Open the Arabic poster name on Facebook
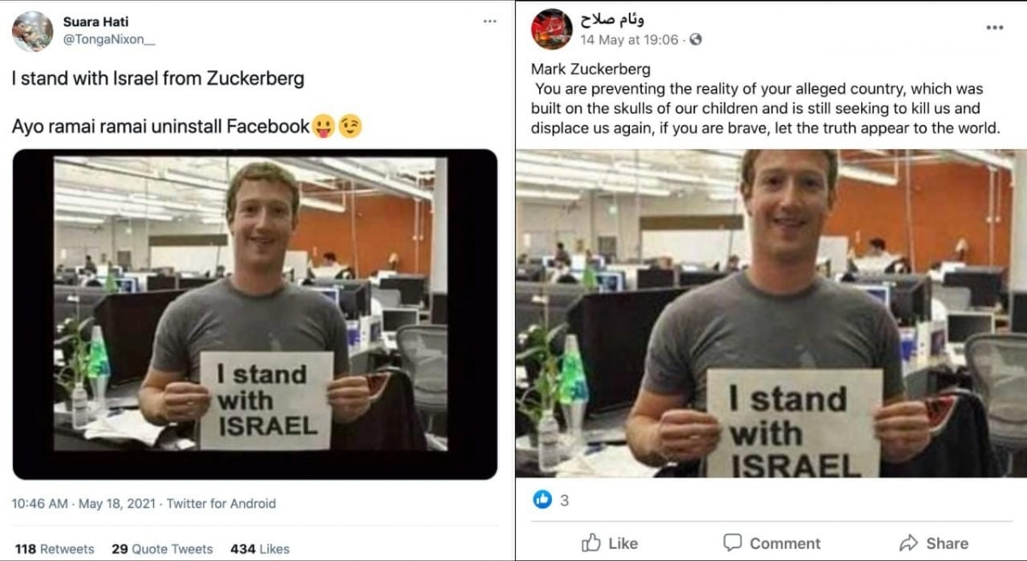The image size is (1027, 561). click(x=612, y=19)
